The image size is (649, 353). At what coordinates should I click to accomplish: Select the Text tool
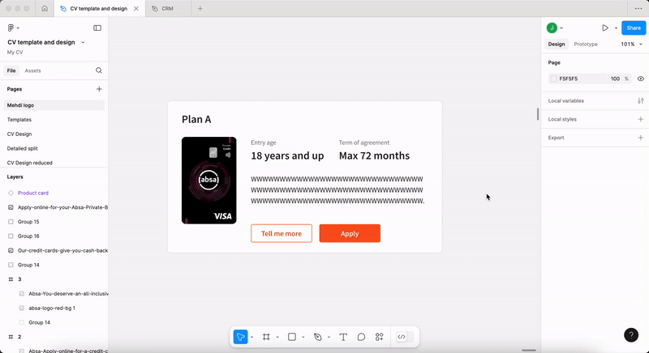[343, 337]
